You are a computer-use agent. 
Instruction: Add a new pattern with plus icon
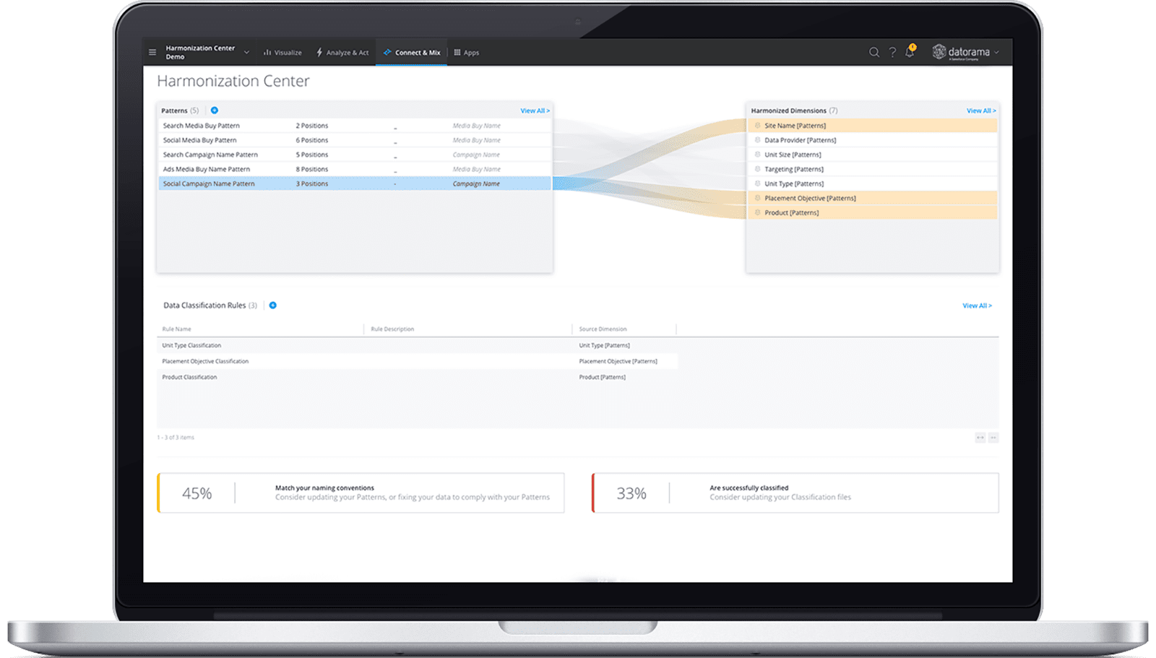point(215,111)
